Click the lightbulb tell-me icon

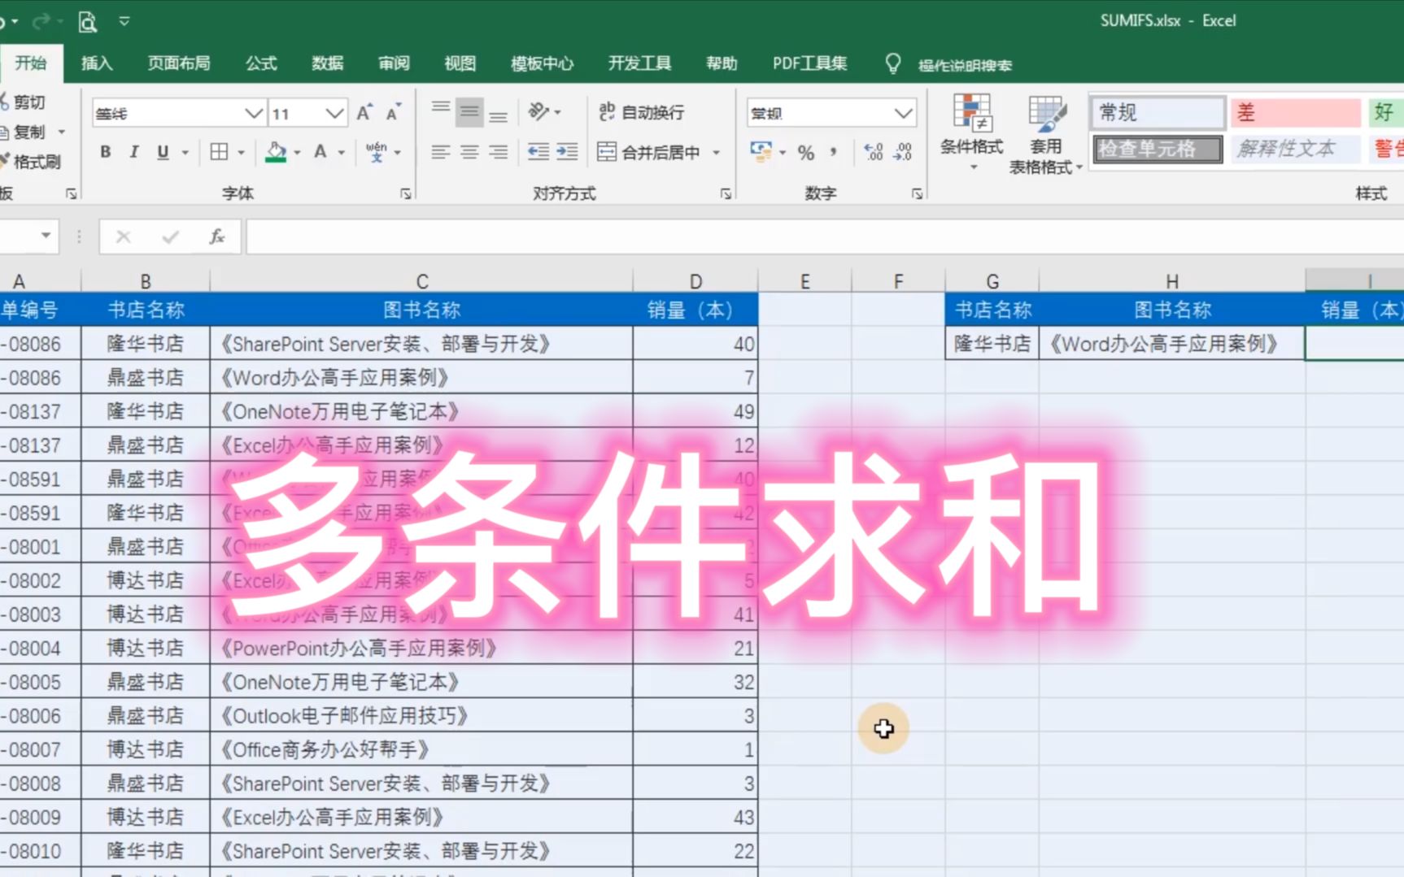893,63
